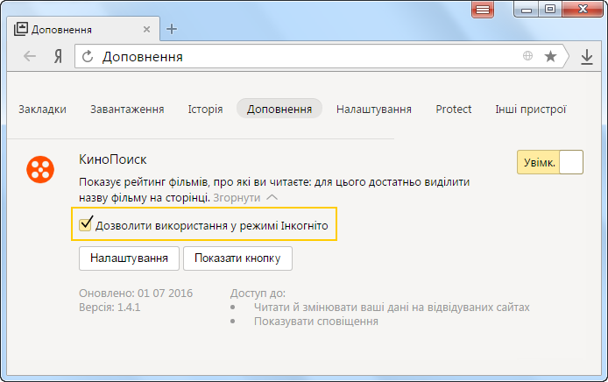Close the Доповнення browser tab

coord(146,30)
